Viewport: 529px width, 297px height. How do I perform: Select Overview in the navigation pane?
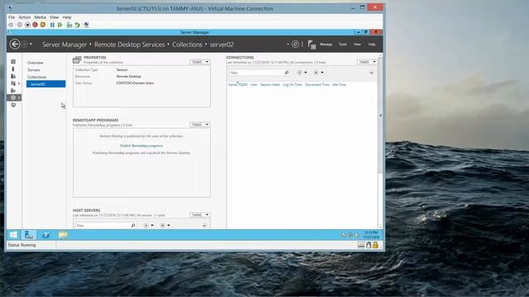pyautogui.click(x=35, y=63)
